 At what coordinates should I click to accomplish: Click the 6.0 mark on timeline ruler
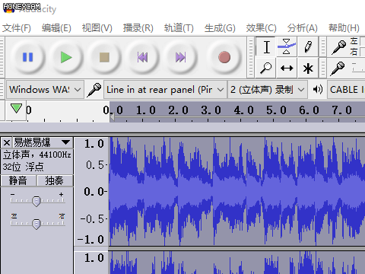click(x=309, y=110)
